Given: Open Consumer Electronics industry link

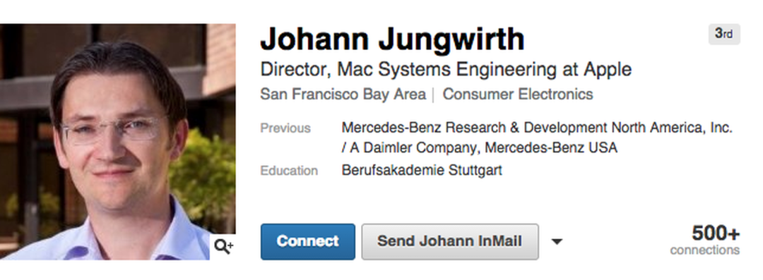Looking at the screenshot, I should 518,94.
